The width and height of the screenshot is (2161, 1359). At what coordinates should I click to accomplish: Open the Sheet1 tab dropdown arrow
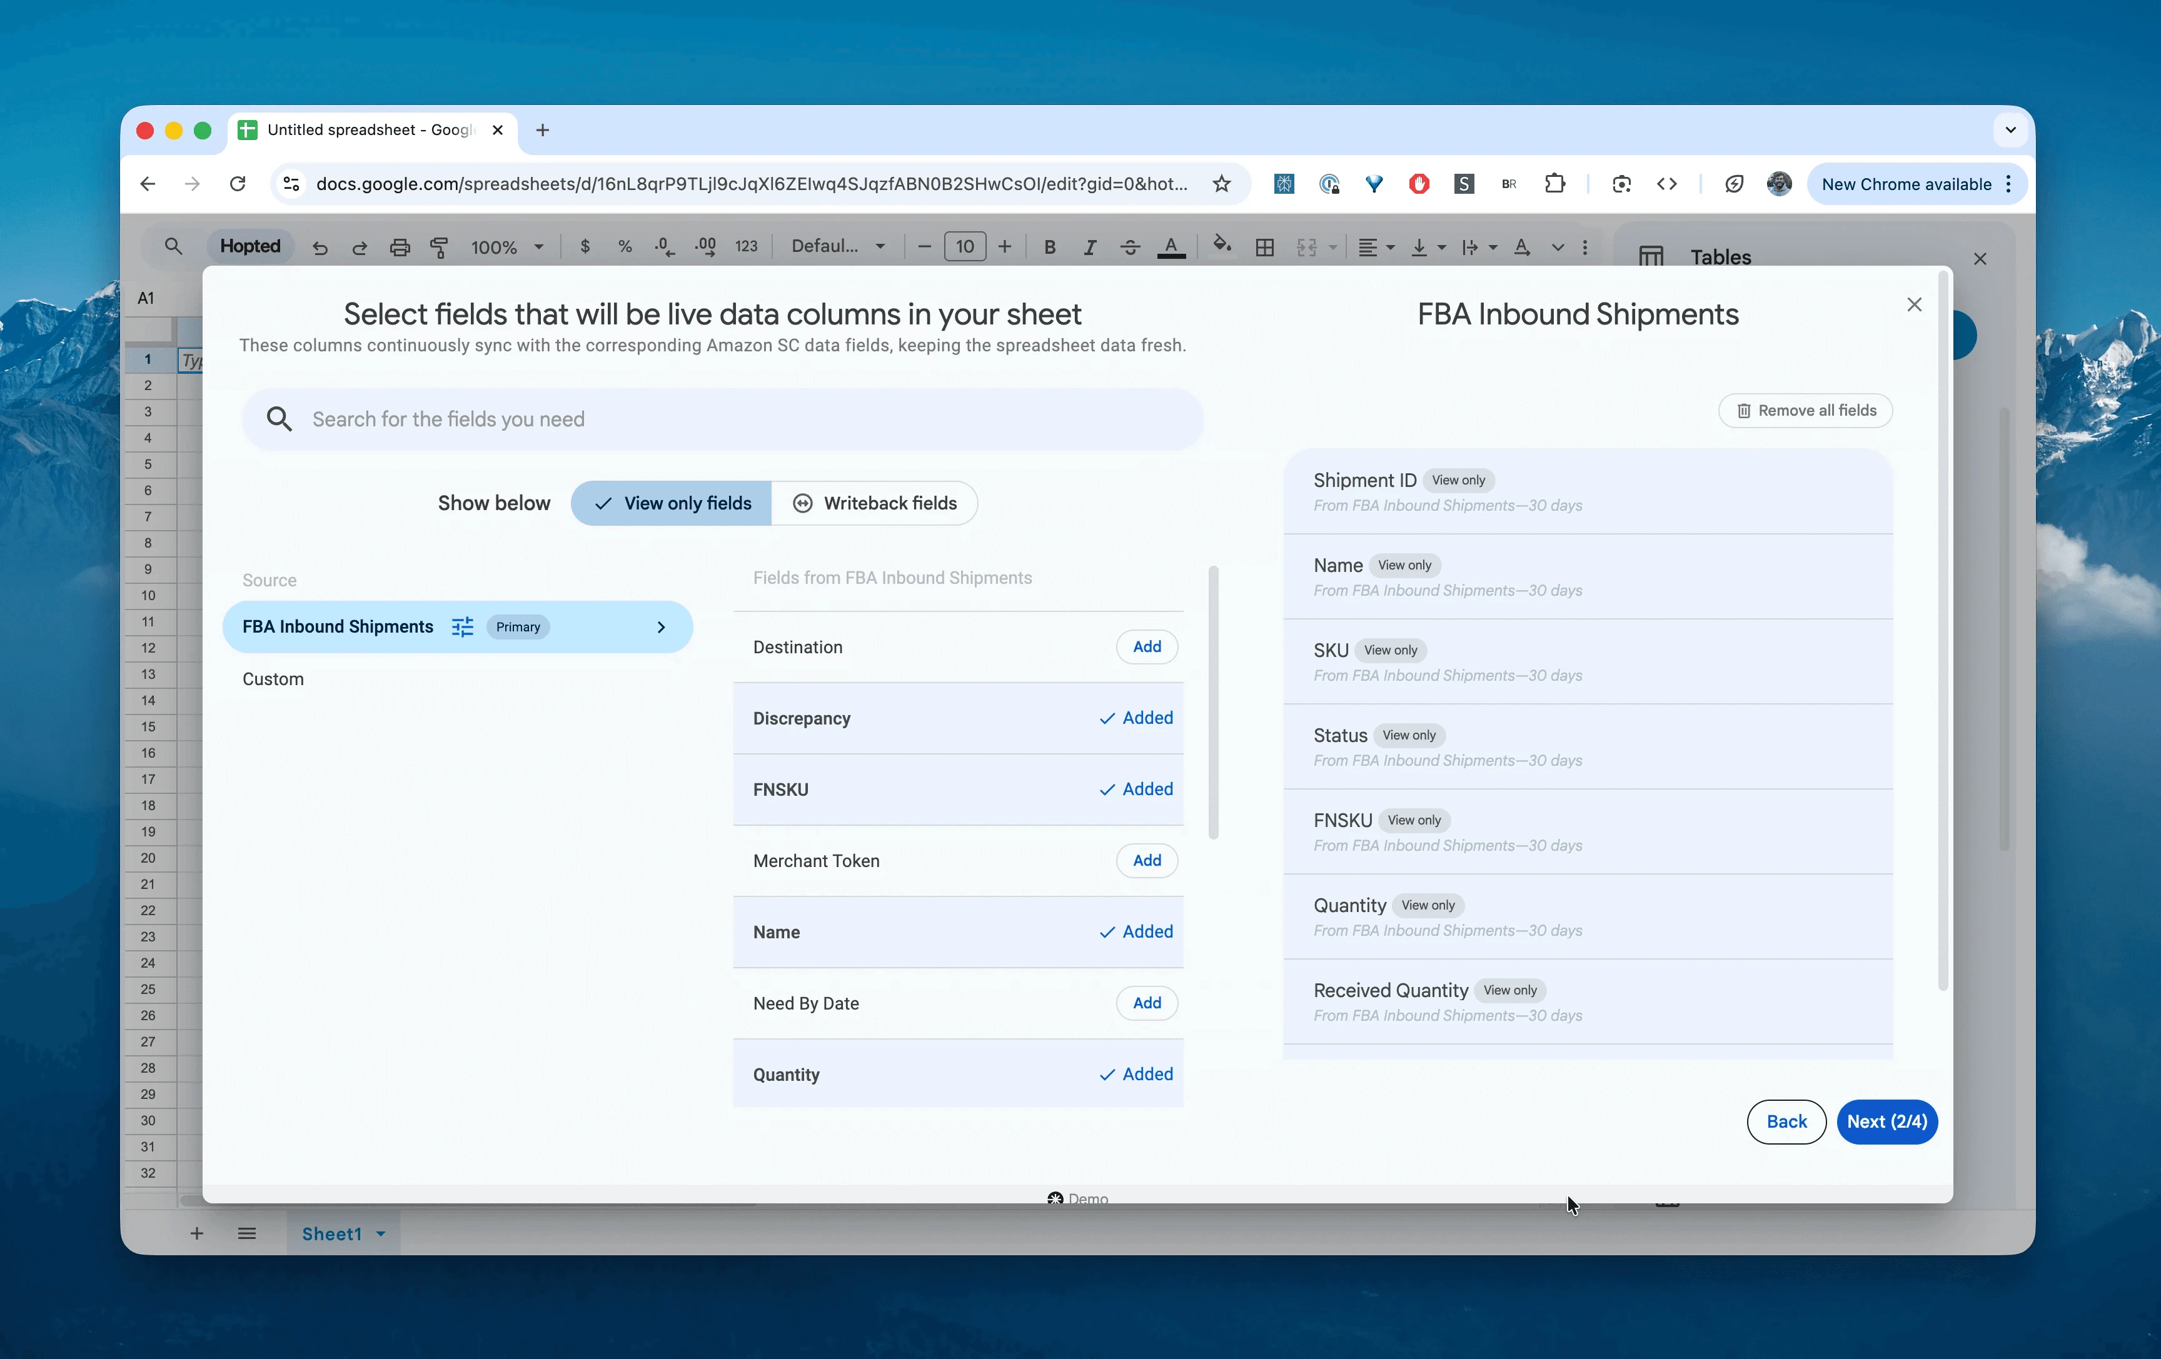pyautogui.click(x=381, y=1235)
